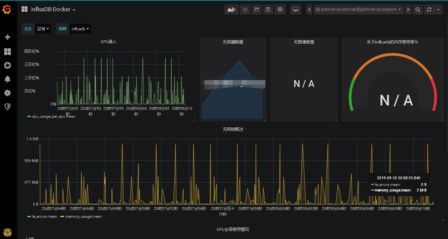Open Explore compass icon in sidebar
Screen dimensions: 448x239
coord(8,65)
